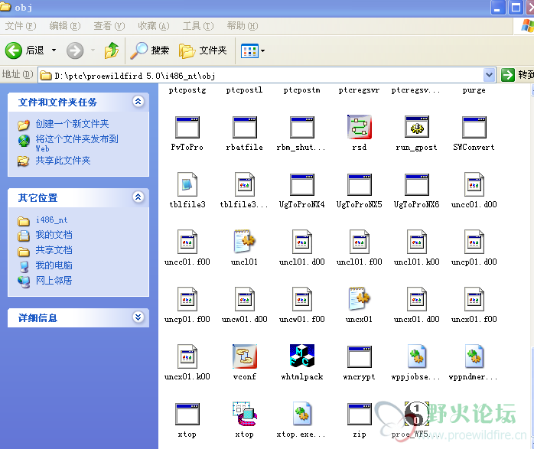Viewport: 534px width, 449px height.
Task: Collapse the File and Folder Tasks panel
Action: pyautogui.click(x=138, y=102)
